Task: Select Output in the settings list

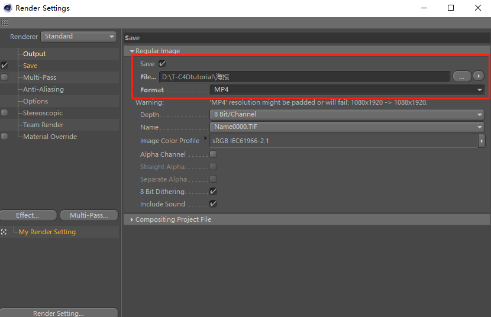Action: click(x=34, y=54)
